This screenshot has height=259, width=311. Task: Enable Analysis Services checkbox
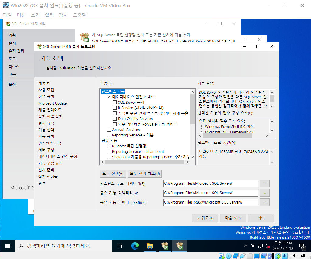coord(109,129)
